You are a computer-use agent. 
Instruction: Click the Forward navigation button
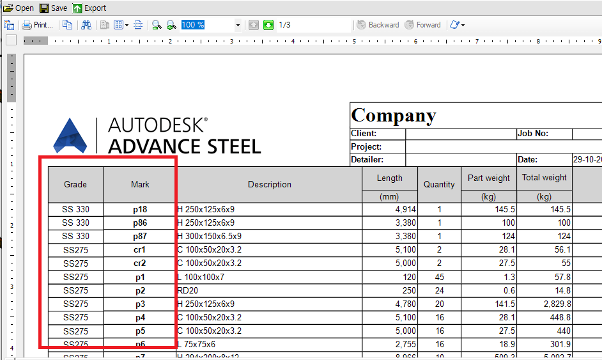(x=422, y=25)
